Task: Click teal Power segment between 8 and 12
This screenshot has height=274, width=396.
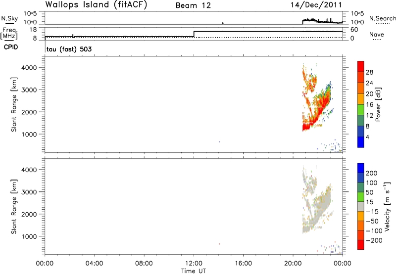Action: point(361,121)
